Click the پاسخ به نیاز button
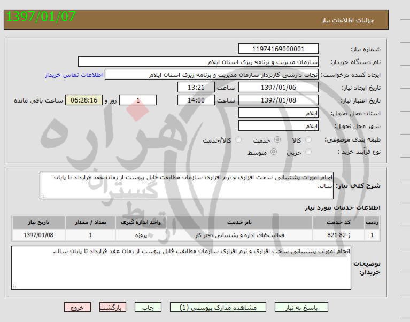 click(301, 308)
